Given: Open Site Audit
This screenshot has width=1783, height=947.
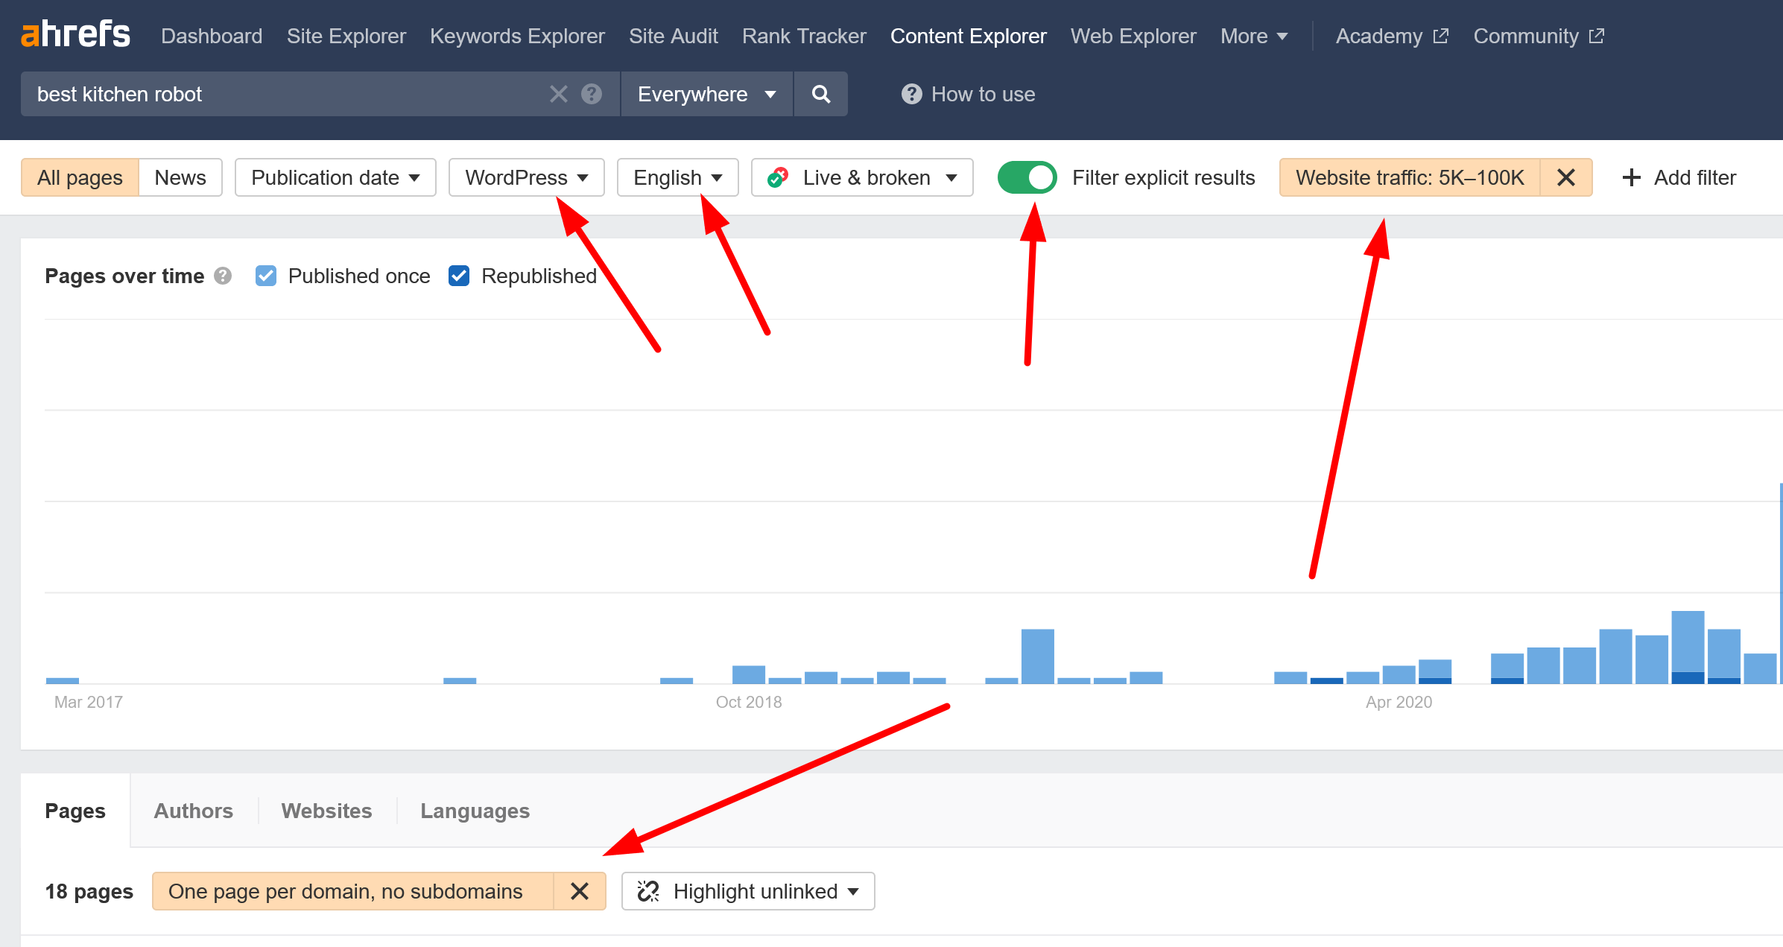Looking at the screenshot, I should pyautogui.click(x=674, y=36).
